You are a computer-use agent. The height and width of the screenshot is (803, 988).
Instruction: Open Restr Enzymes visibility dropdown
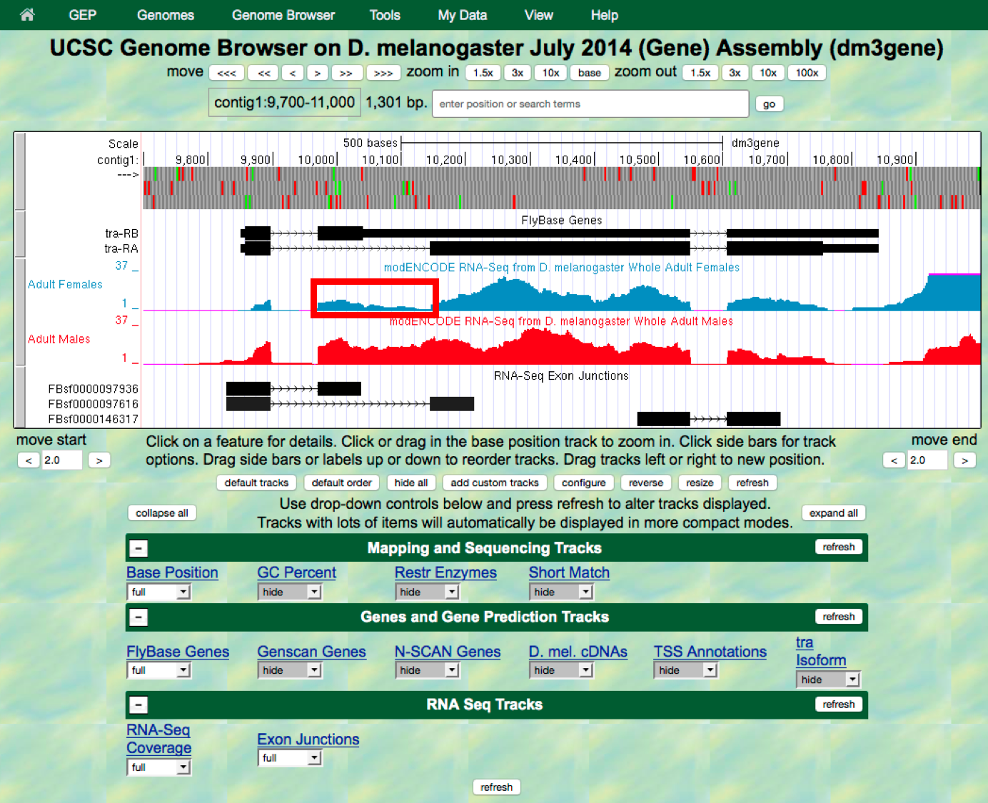coord(428,592)
